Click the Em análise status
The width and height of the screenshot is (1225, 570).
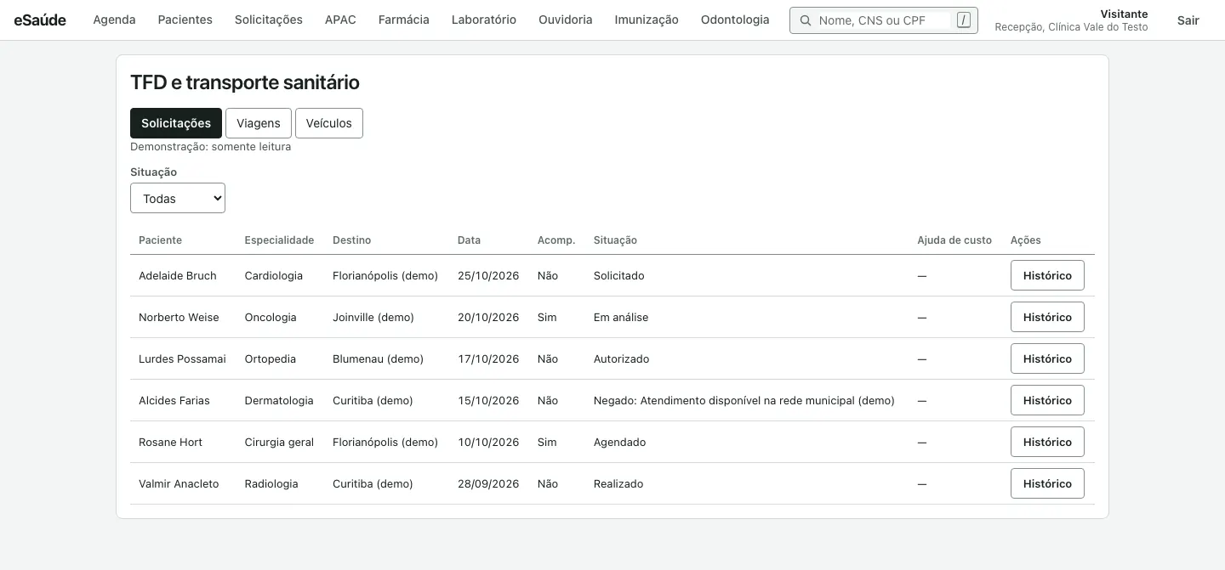(x=621, y=317)
